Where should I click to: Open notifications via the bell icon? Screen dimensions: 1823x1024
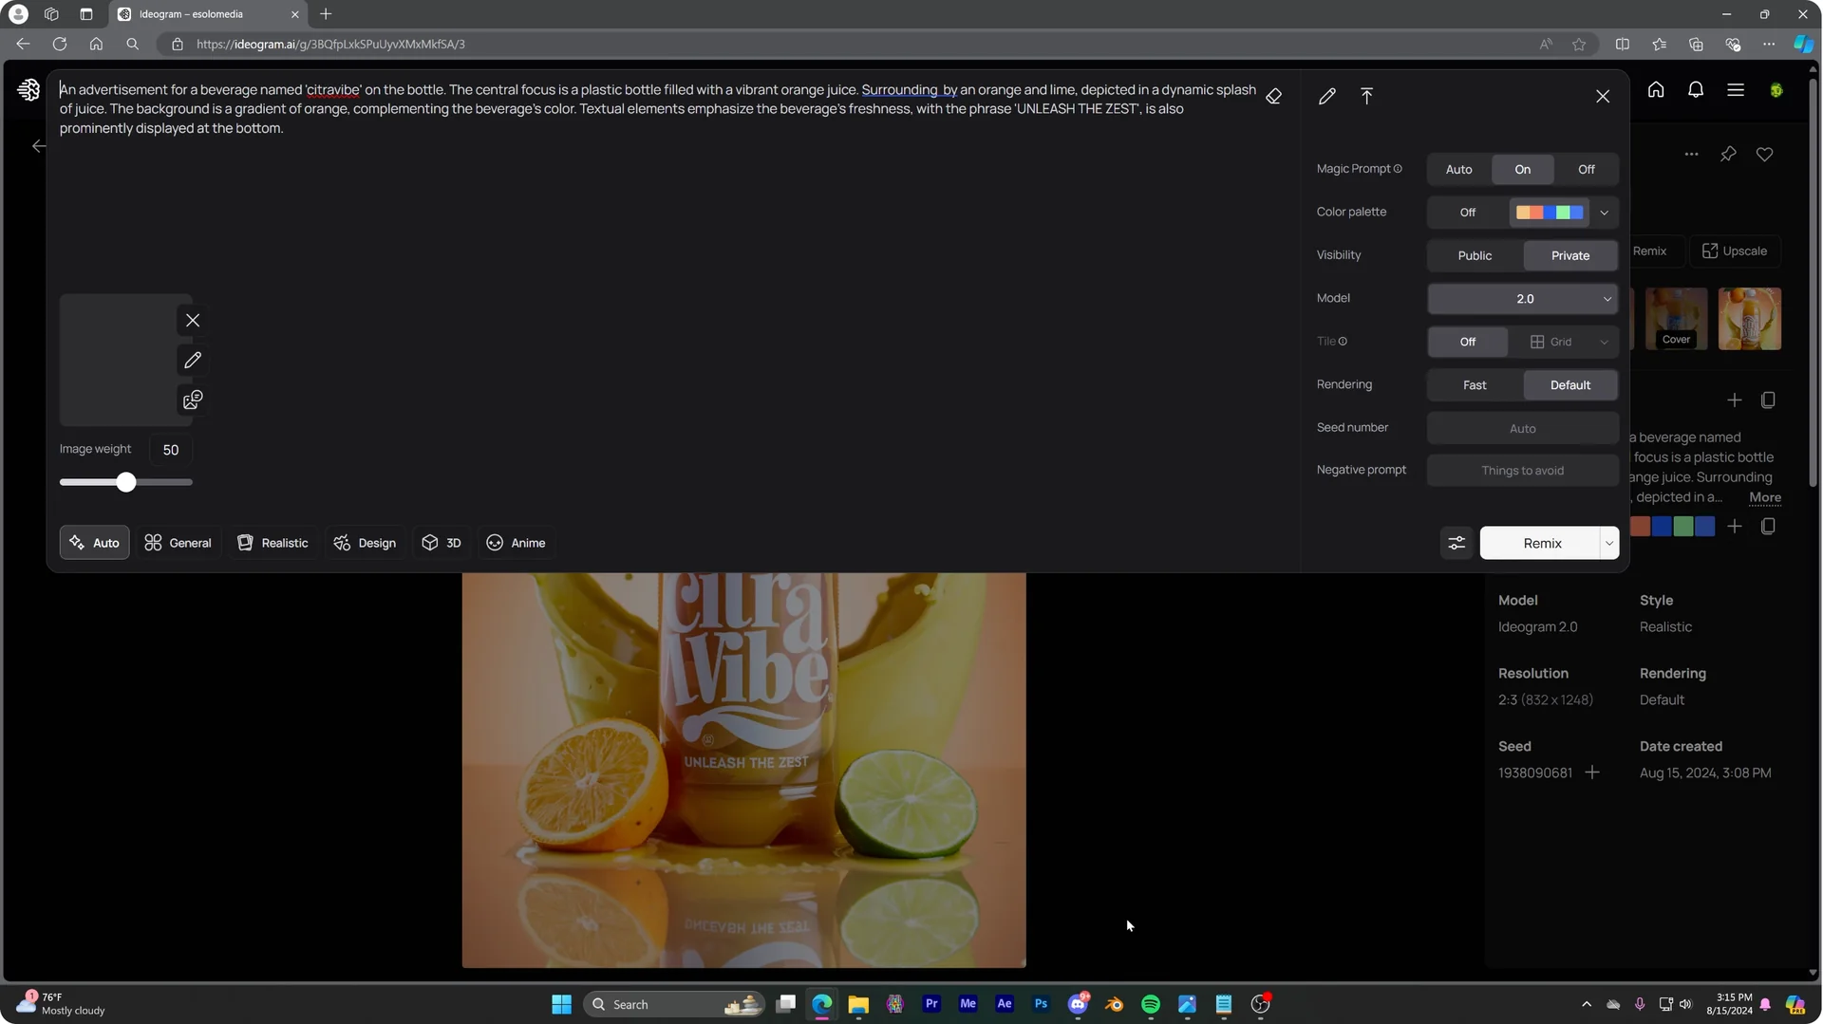(1696, 89)
